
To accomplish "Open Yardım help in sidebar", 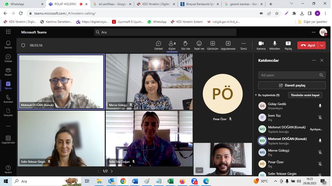I will (8, 169).
